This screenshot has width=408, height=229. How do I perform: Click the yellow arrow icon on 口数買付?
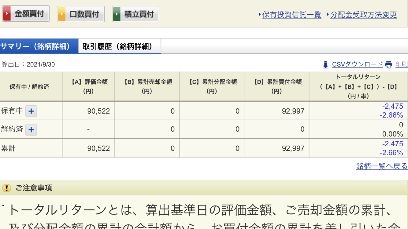pos(62,14)
